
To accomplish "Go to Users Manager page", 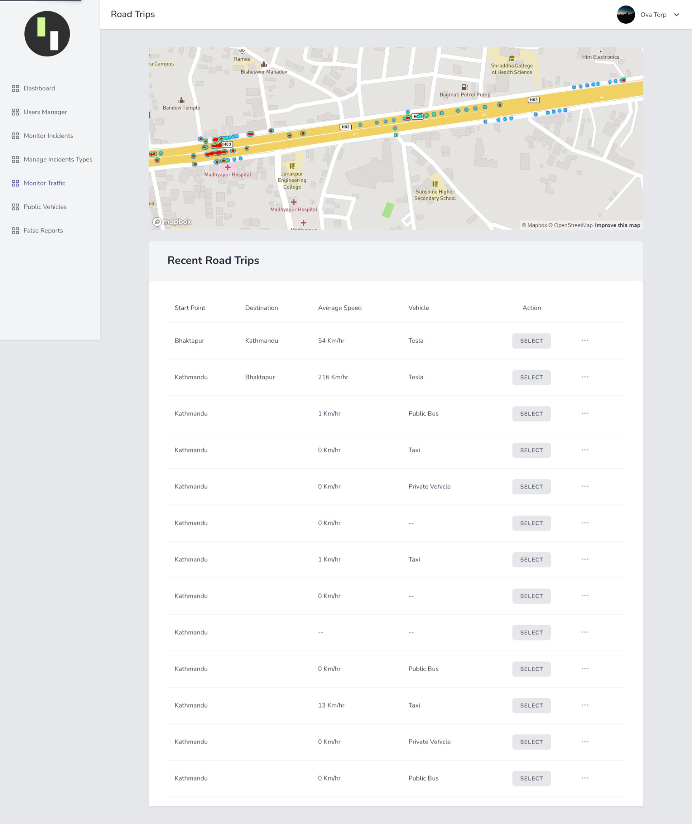I will point(45,112).
